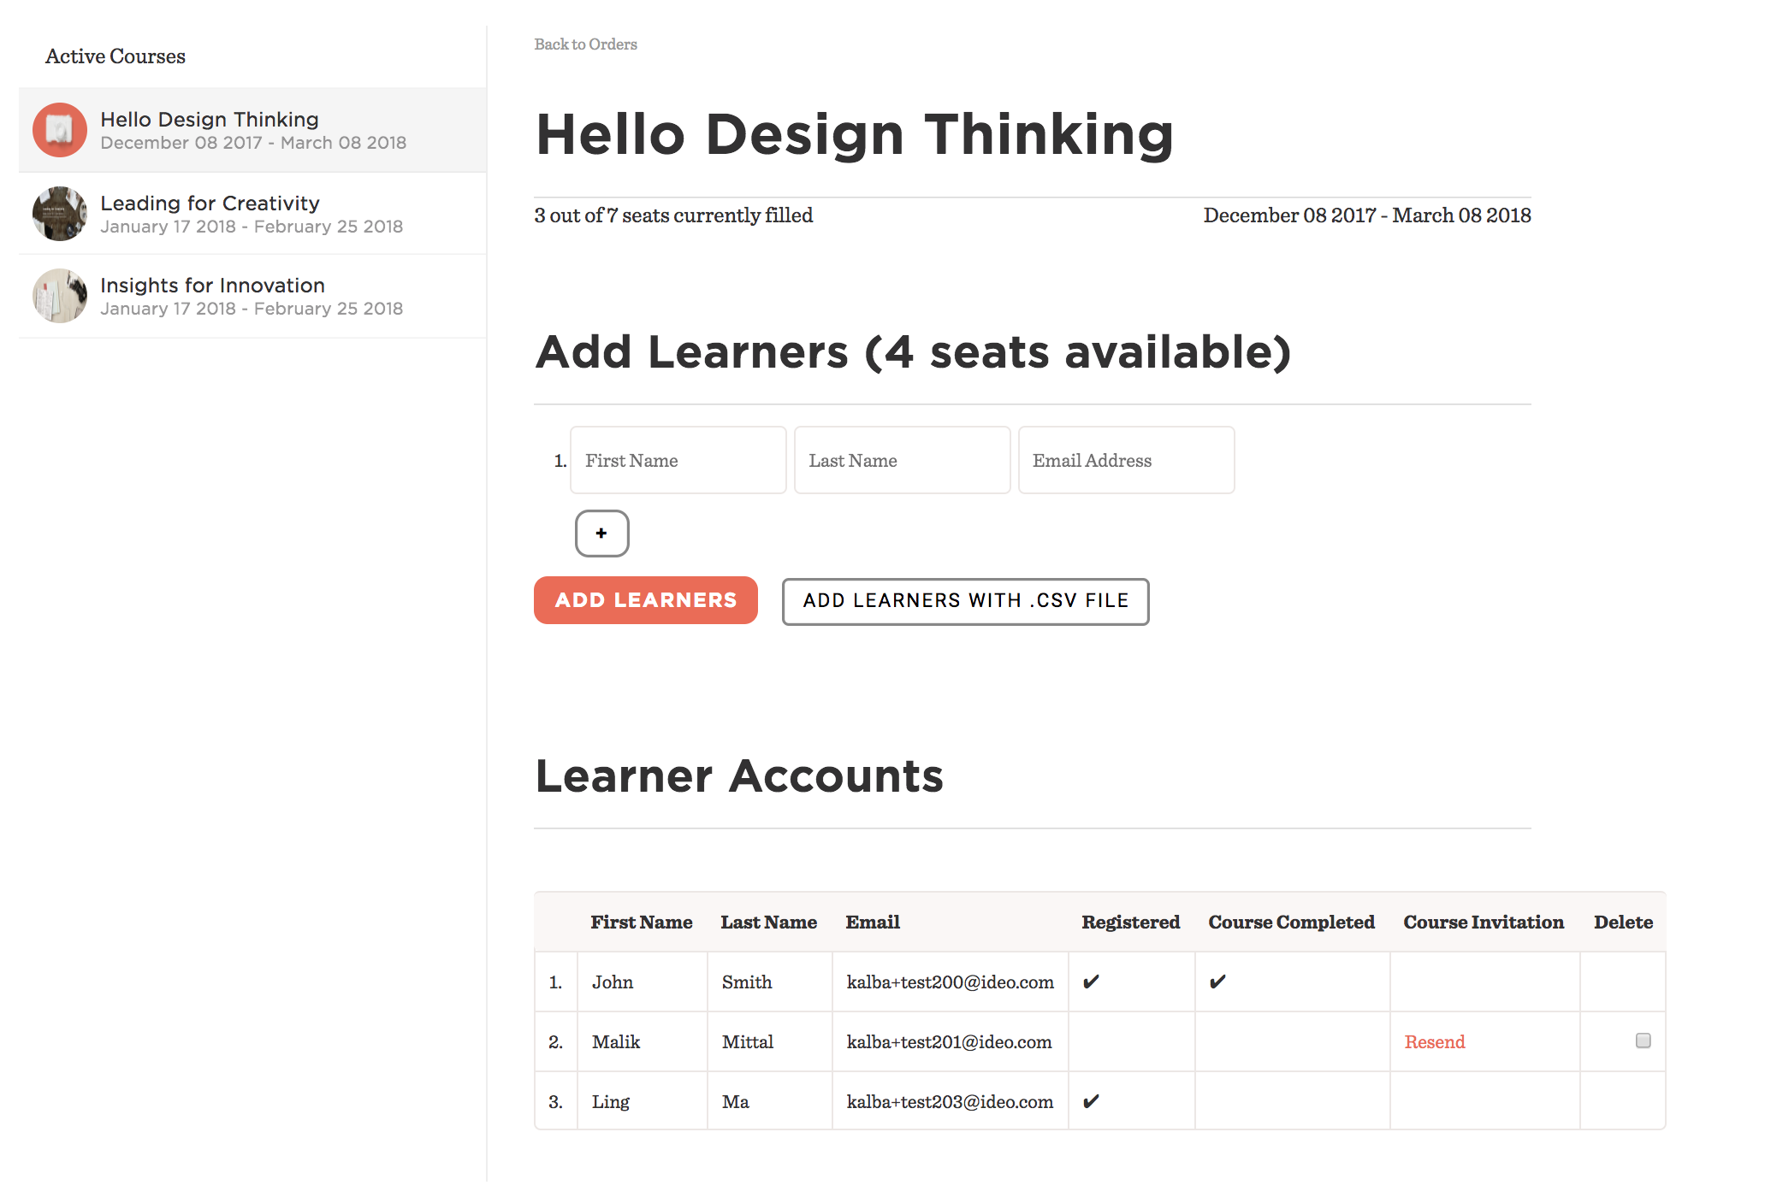Open Insights for Innovation course

pos(212,286)
